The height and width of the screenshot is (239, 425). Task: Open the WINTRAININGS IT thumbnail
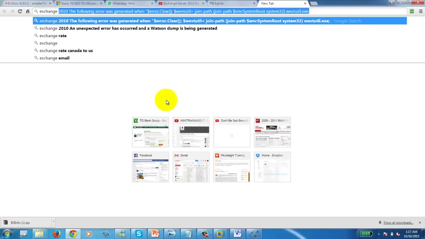[191, 132]
